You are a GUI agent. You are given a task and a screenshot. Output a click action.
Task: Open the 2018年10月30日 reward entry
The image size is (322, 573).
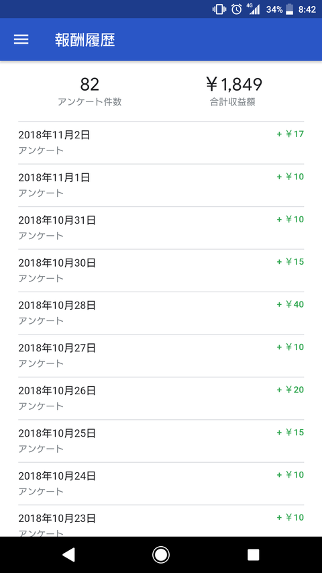coord(161,271)
